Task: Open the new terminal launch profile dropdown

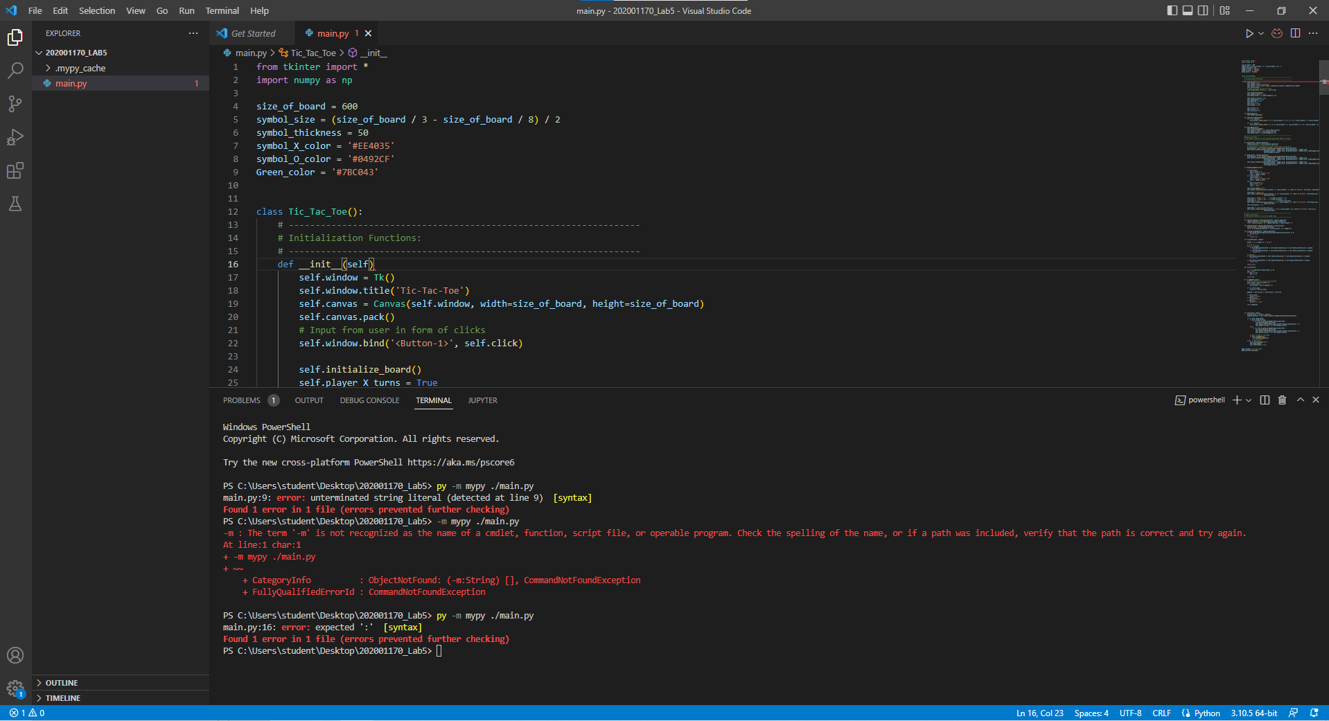Action: pos(1249,400)
